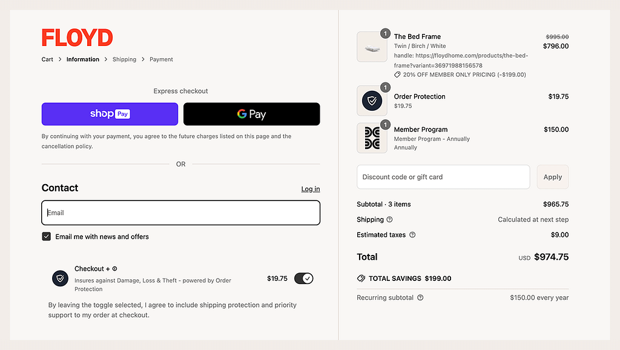Image resolution: width=620 pixels, height=350 pixels.
Task: Click the Recurring subtotal help icon
Action: [x=420, y=297]
